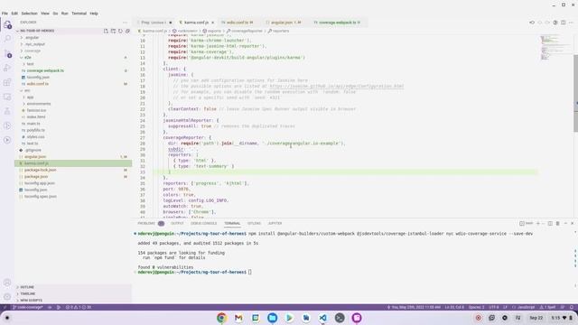The width and height of the screenshot is (578, 325).
Task: Collapse all folders in Explorer
Action: (128, 31)
